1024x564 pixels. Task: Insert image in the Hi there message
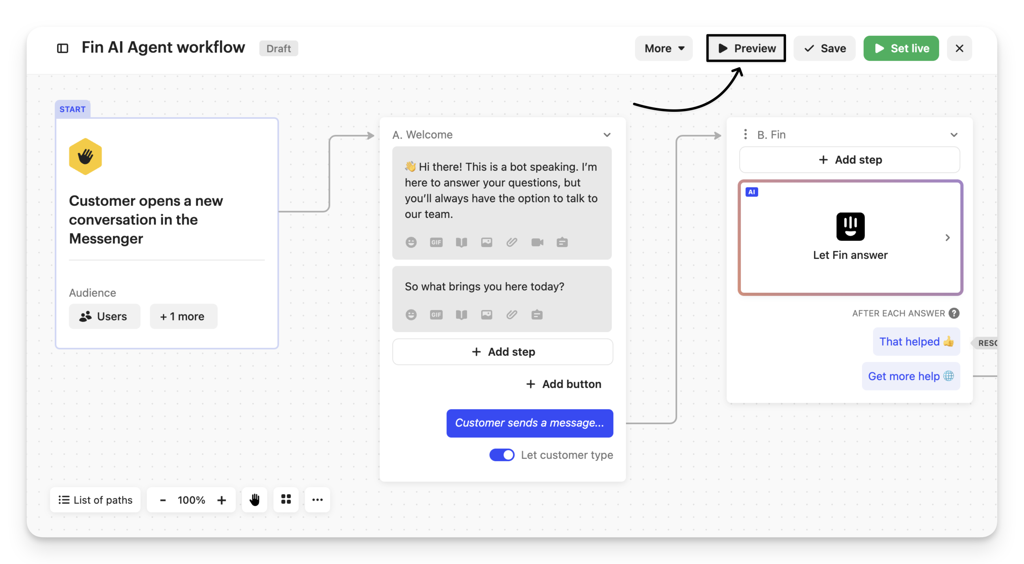487,242
